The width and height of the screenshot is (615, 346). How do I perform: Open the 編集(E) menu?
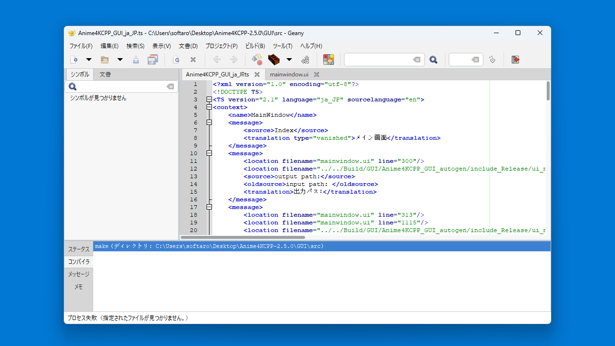(110, 46)
